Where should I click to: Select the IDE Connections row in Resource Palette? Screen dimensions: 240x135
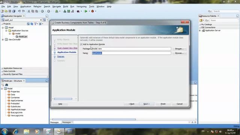(208, 27)
